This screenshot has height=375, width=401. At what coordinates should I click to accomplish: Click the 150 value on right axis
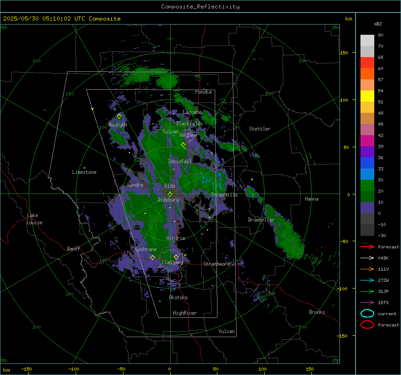tap(344, 53)
